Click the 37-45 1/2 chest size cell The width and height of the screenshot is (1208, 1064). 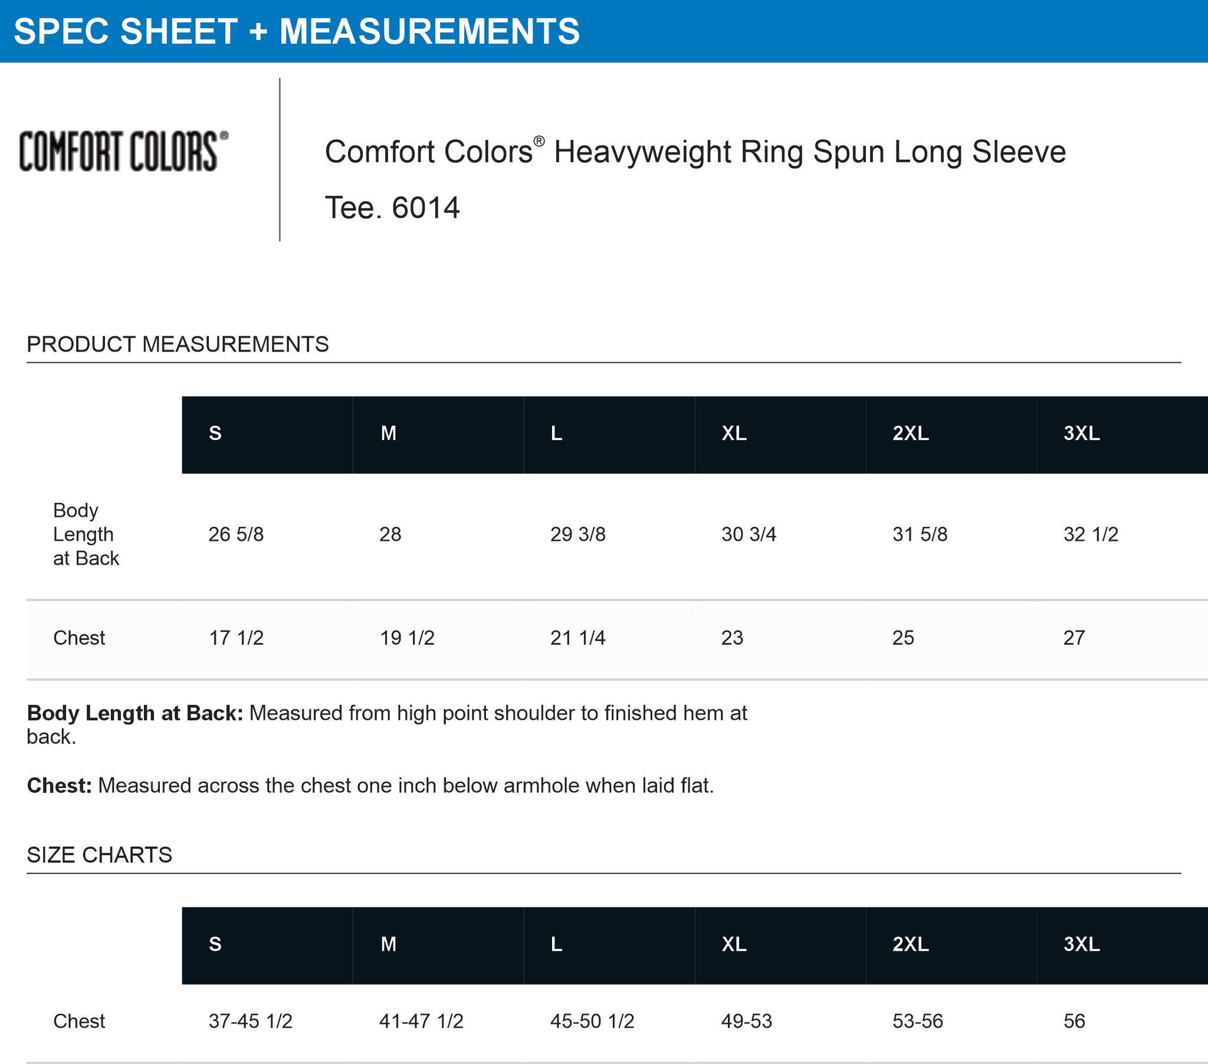[x=251, y=1021]
